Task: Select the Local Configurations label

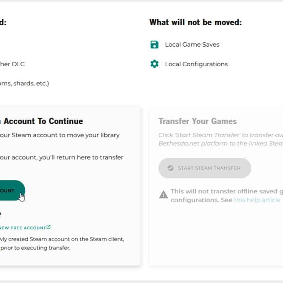Action: point(196,64)
